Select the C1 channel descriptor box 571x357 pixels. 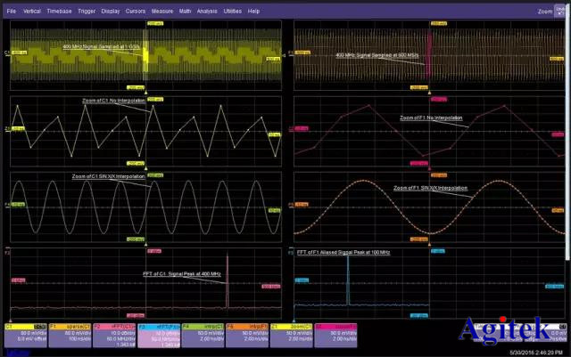click(x=25, y=334)
